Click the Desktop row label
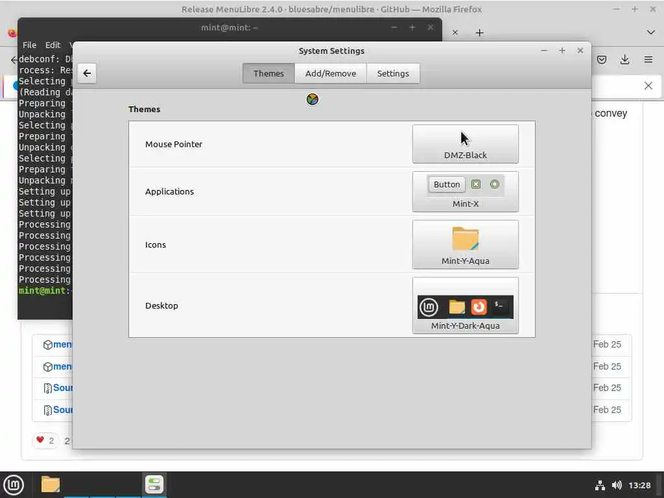Screen dimensions: 664x498 pyautogui.click(x=161, y=306)
